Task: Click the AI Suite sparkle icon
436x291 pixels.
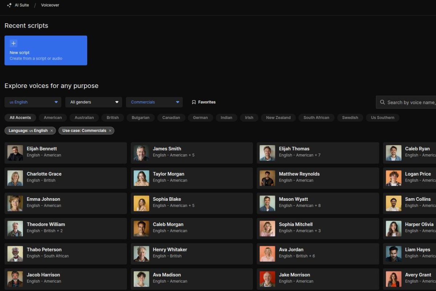Action: pyautogui.click(x=9, y=5)
